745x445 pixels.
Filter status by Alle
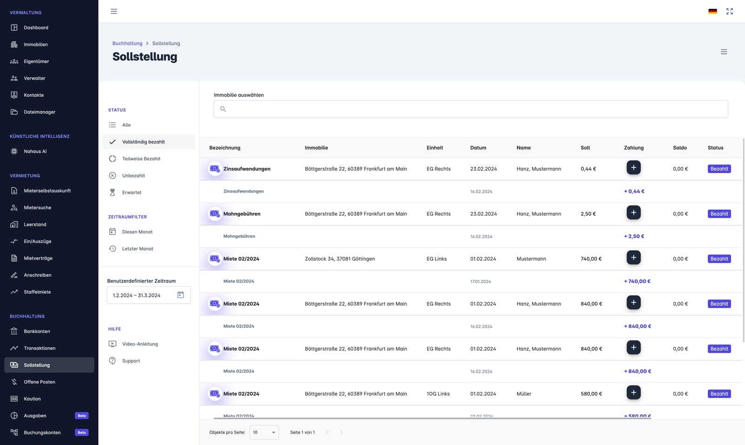pyautogui.click(x=126, y=125)
